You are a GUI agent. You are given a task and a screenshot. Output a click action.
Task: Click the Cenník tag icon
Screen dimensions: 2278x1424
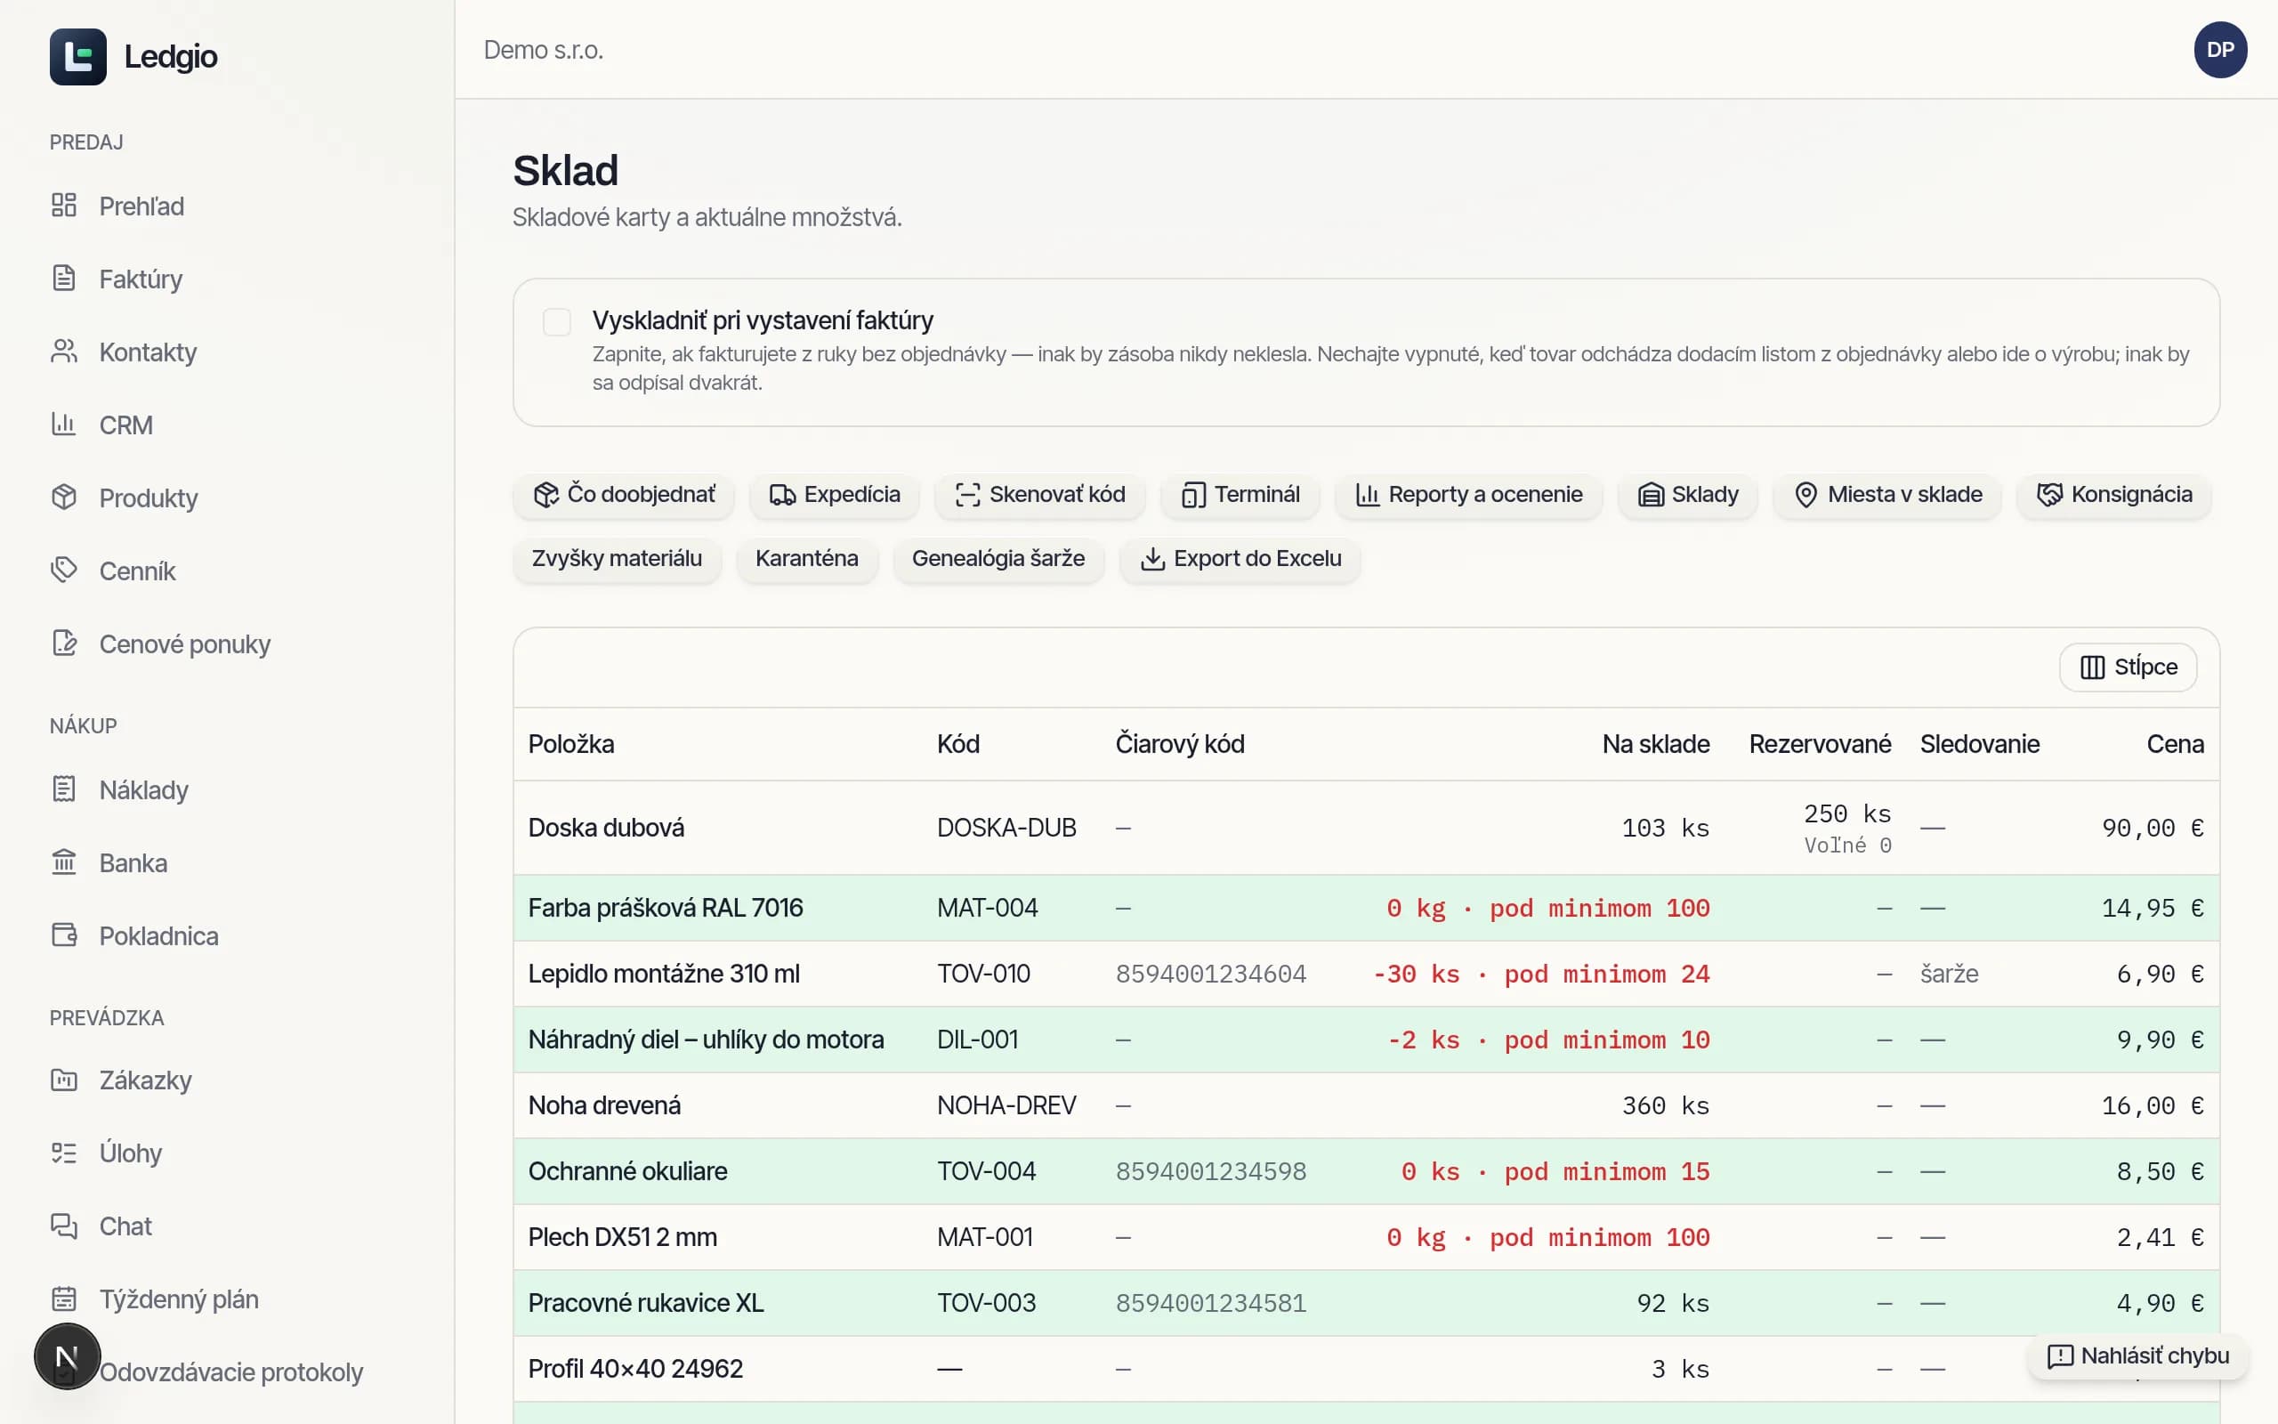[64, 570]
